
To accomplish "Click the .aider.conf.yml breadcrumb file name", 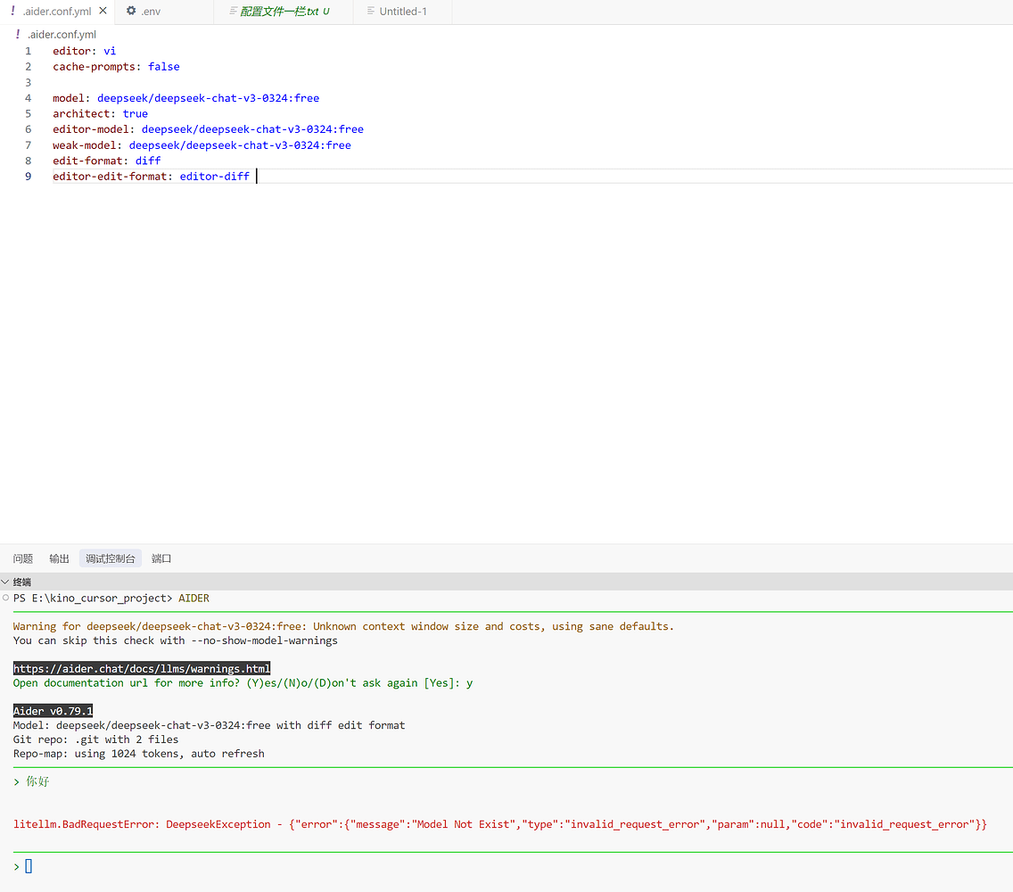I will [x=62, y=35].
